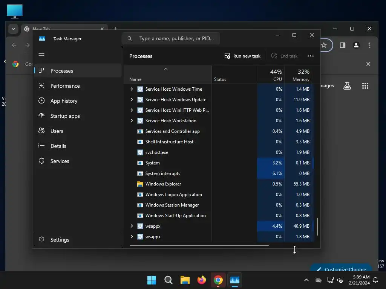Click the muted volume tray icon
Viewport: 386px width, 289px height.
click(x=340, y=280)
